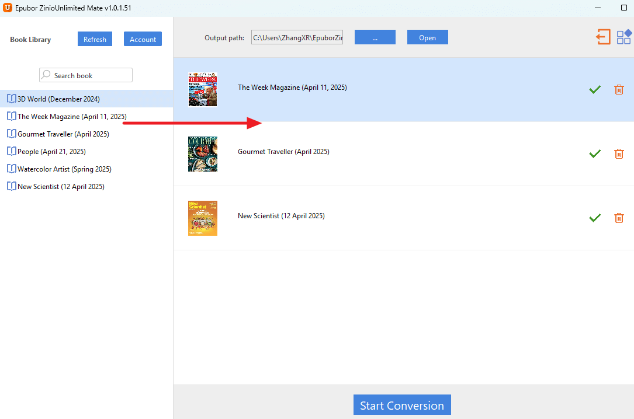
Task: Click book icon beside 3D World
Action: pyautogui.click(x=12, y=99)
